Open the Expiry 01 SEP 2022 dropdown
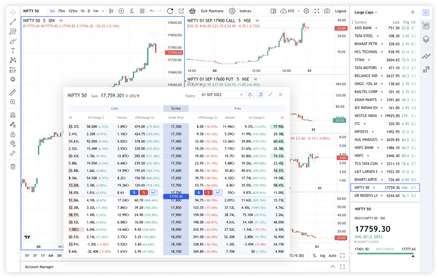This screenshot has height=278, width=438. (x=221, y=94)
